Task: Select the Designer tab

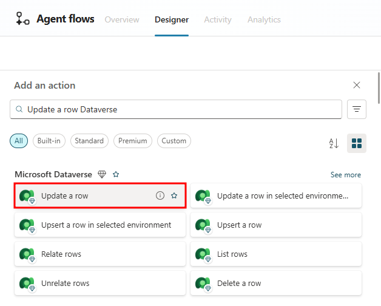Action: pos(172,19)
